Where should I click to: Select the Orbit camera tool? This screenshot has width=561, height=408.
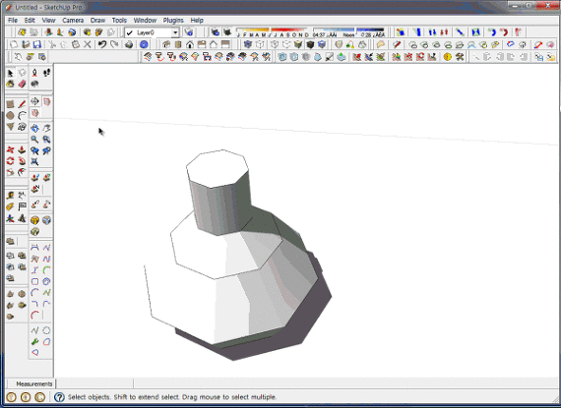[34, 128]
